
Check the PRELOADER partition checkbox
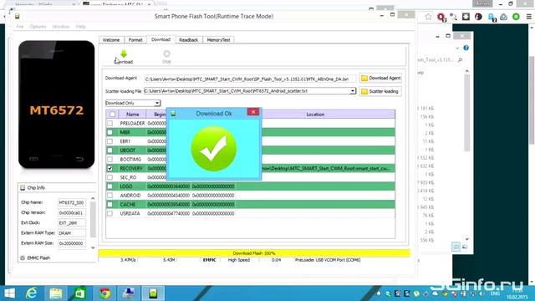(110, 123)
